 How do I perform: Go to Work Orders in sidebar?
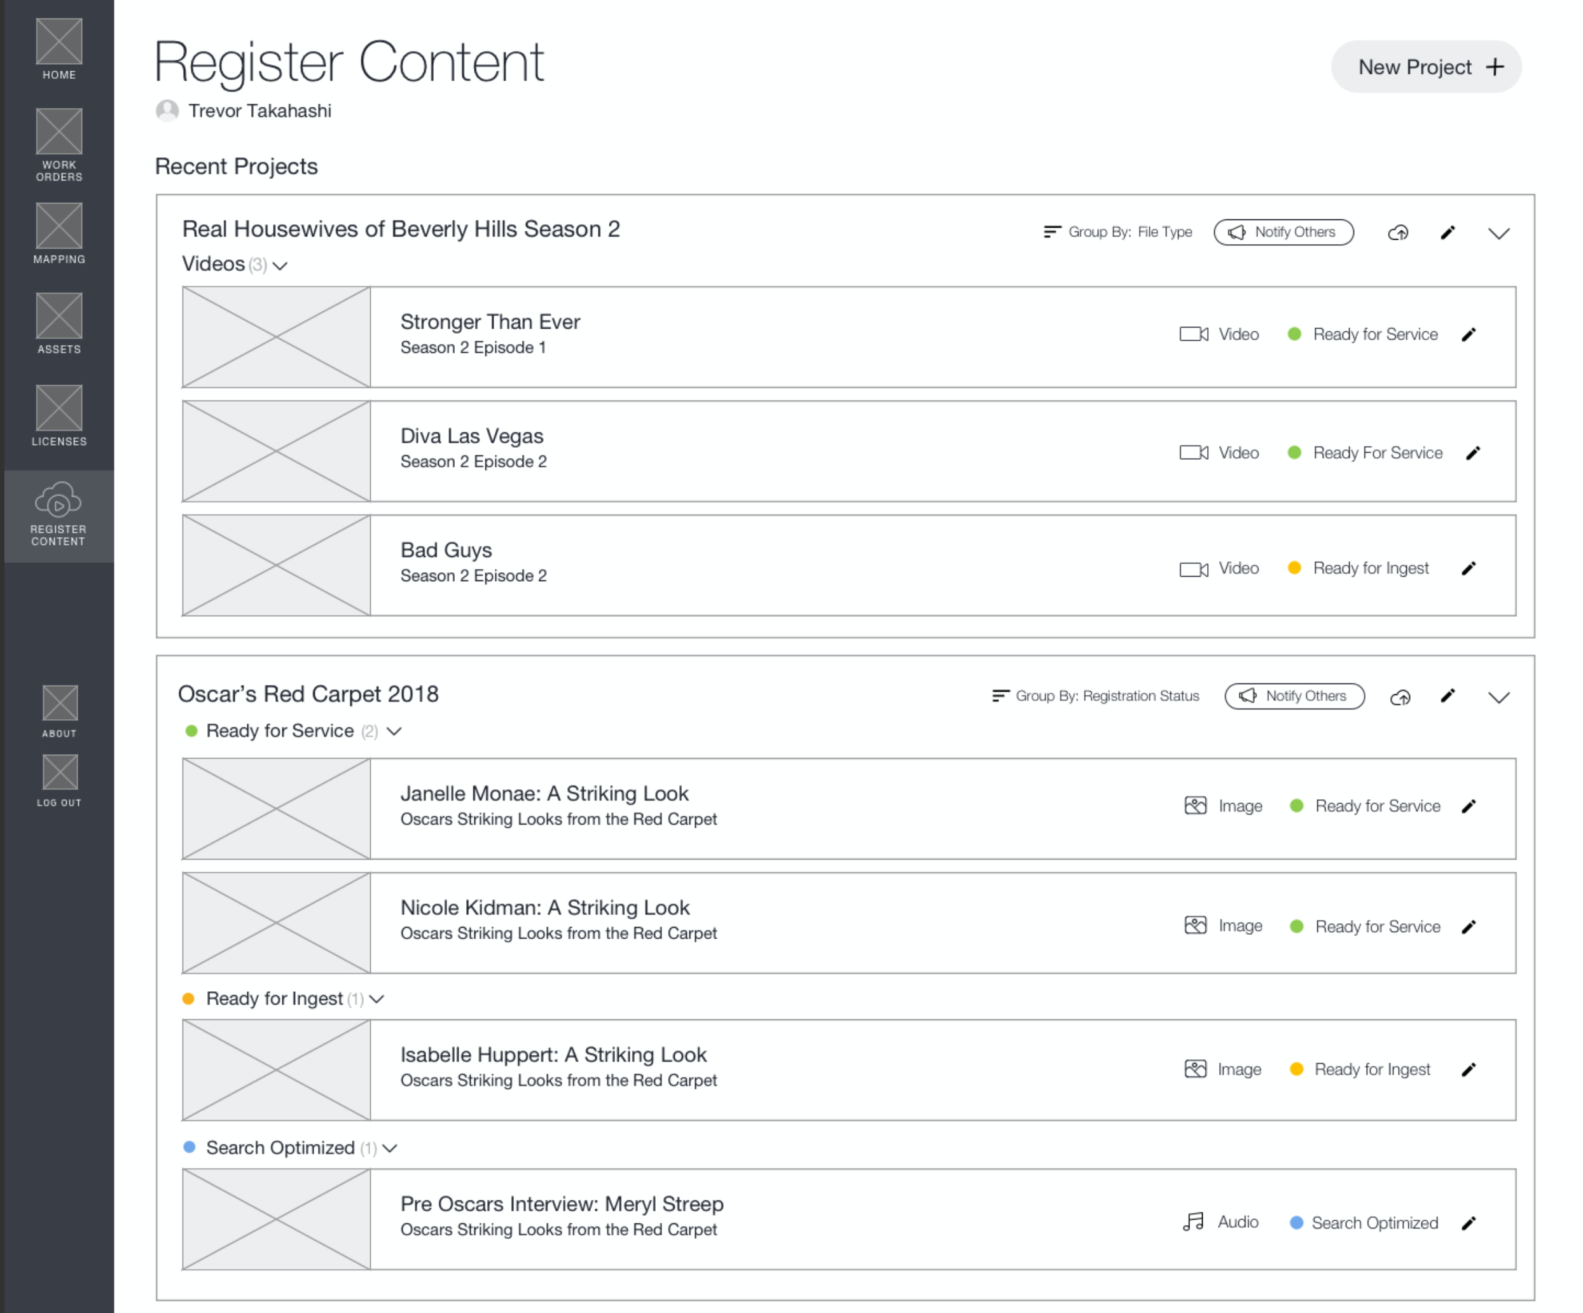coord(59,146)
